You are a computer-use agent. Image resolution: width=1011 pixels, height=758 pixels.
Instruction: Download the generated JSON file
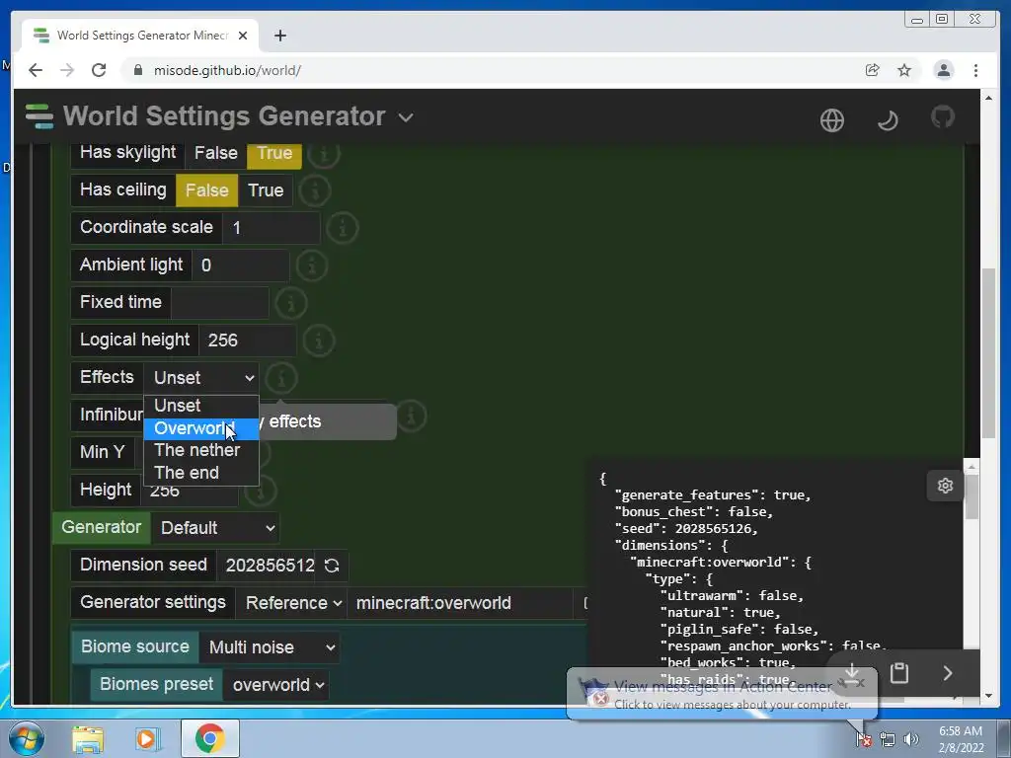pos(852,673)
